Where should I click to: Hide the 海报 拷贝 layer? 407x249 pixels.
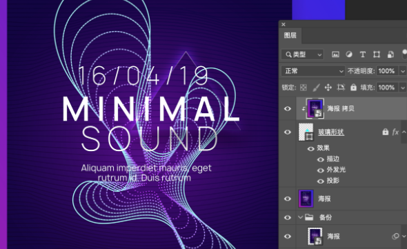(288, 108)
